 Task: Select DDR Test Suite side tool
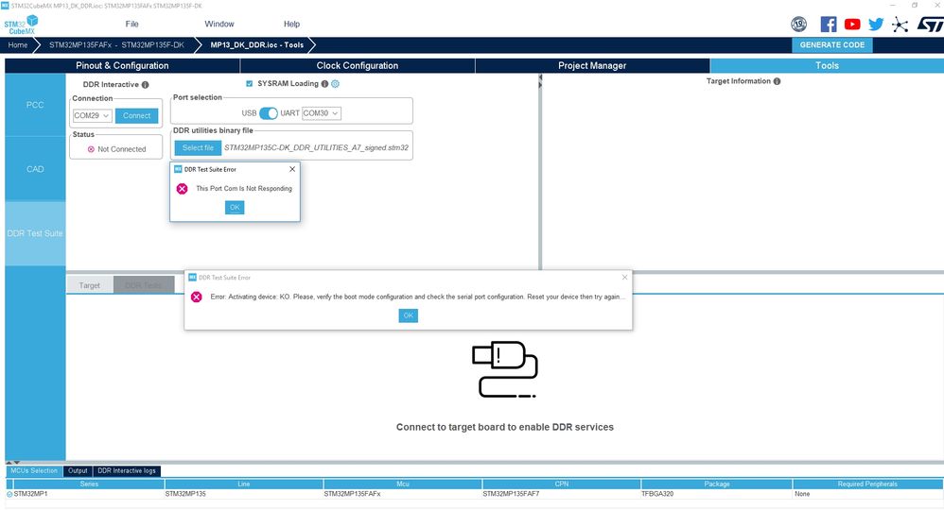[35, 233]
